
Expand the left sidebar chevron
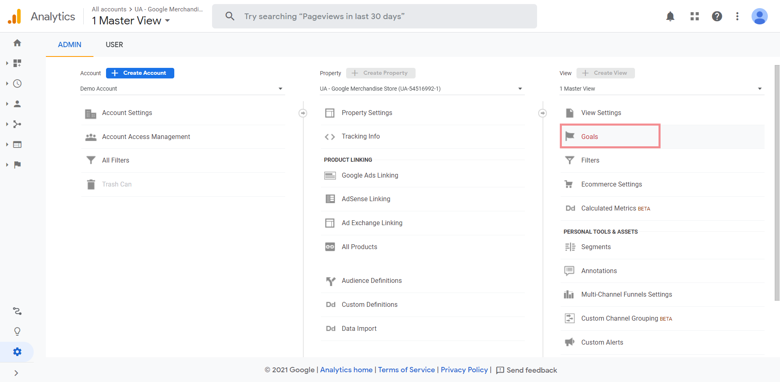(16, 373)
